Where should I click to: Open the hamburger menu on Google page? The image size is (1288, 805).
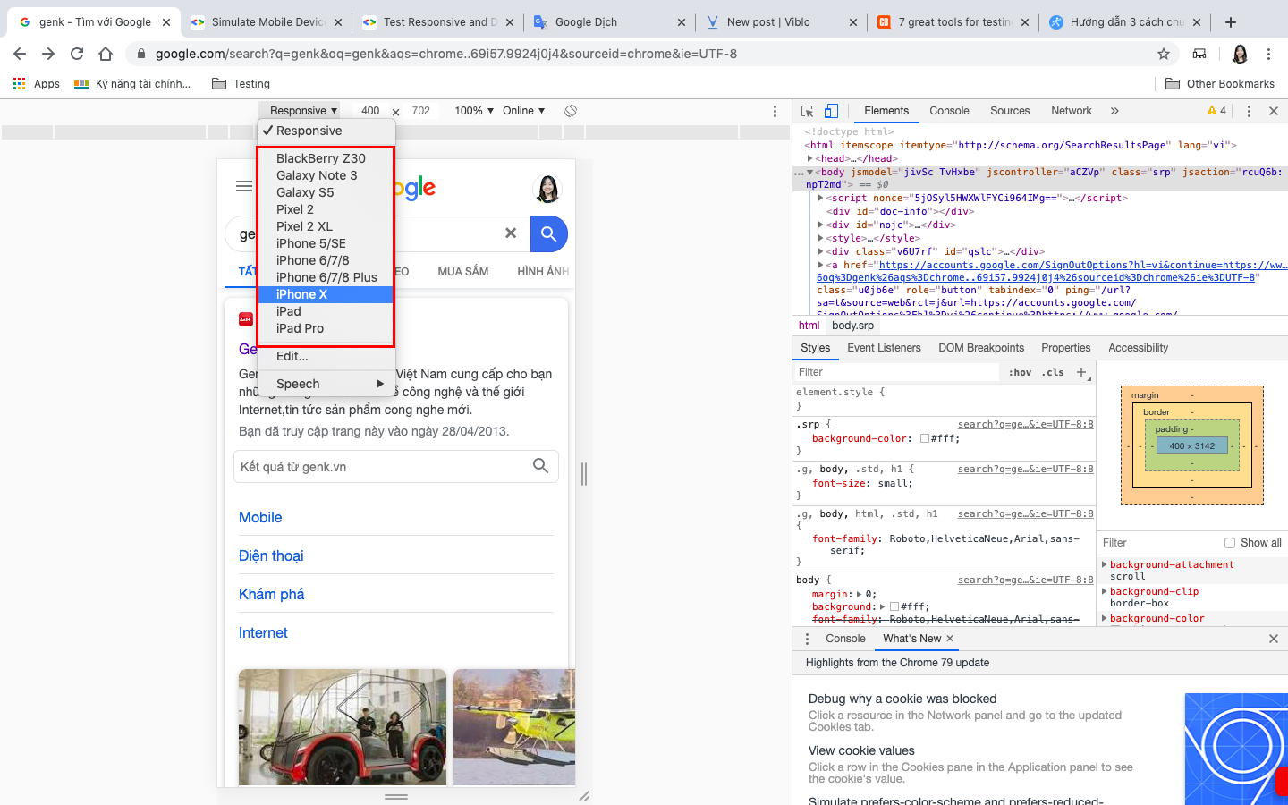(x=244, y=186)
